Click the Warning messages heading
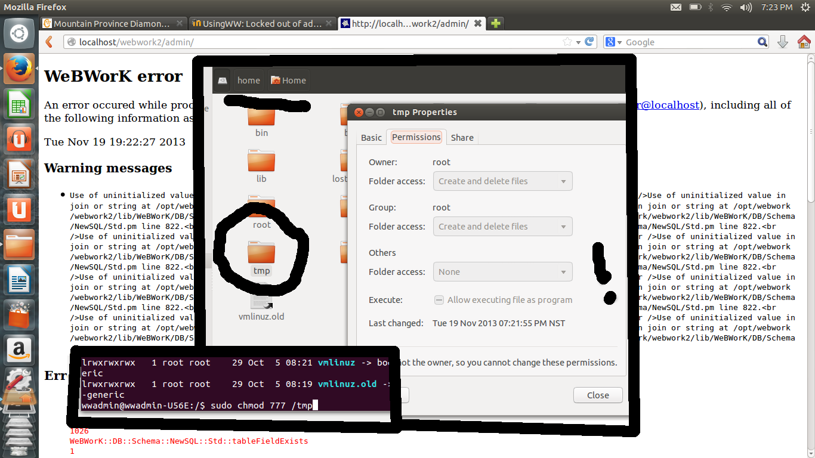Viewport: 815px width, 458px height. (108, 168)
